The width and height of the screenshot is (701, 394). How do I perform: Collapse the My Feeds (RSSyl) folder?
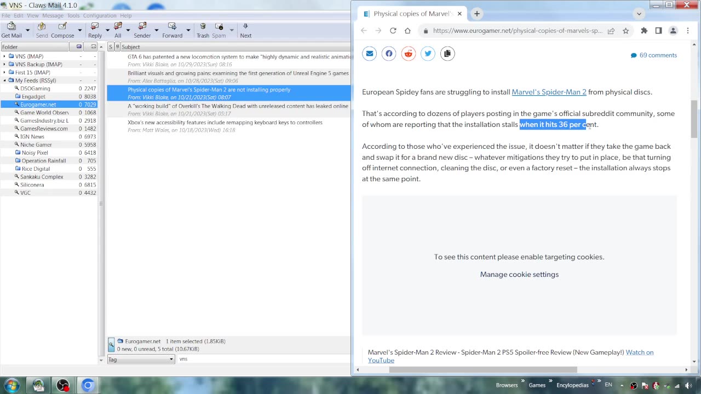4,80
